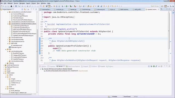The image size is (175, 98).
Task: Click the Quick Access search field
Action: pyautogui.click(x=155, y=6)
